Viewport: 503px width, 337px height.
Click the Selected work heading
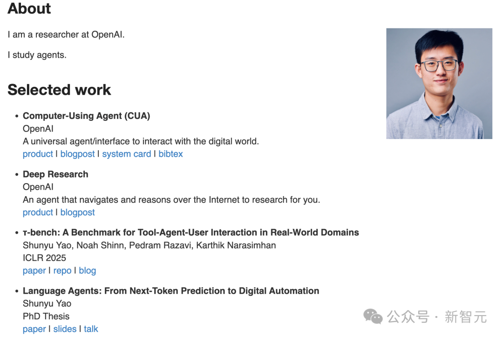(x=59, y=90)
